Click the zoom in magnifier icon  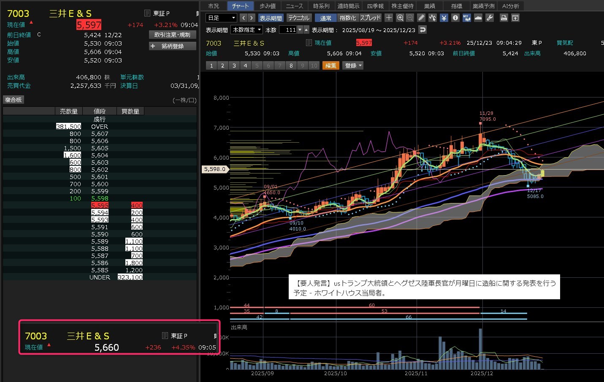[x=400, y=18]
